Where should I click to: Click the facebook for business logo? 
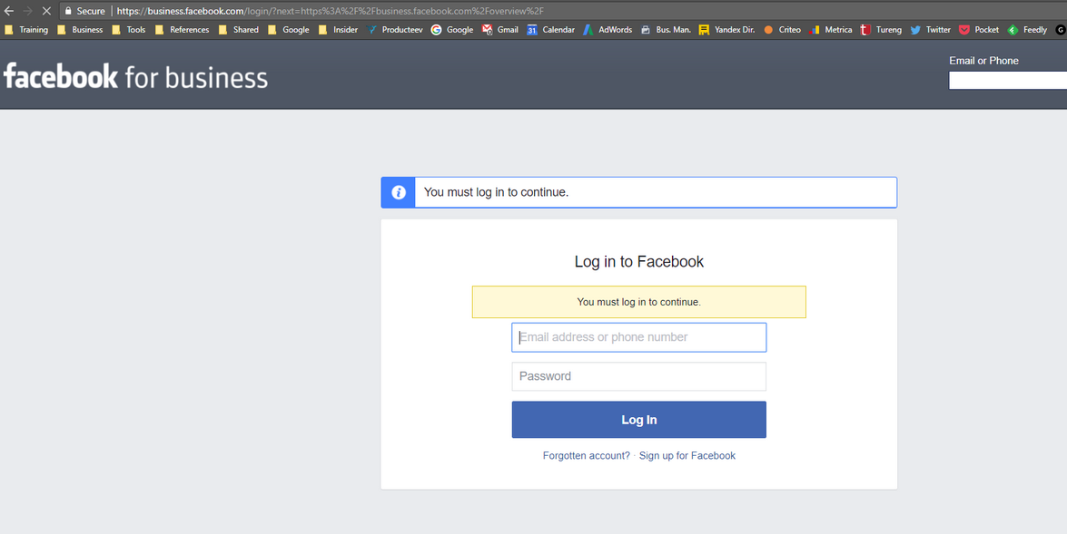(x=136, y=76)
